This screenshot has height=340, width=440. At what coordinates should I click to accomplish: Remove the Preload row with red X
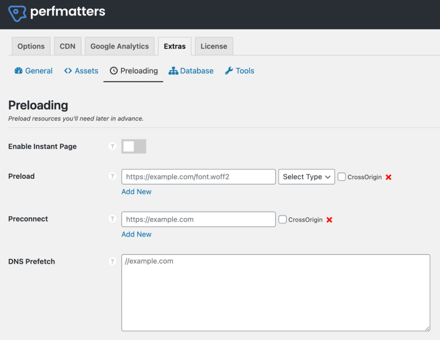point(388,177)
